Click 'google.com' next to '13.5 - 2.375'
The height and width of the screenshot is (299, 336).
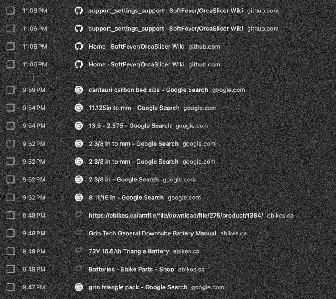click(x=192, y=126)
